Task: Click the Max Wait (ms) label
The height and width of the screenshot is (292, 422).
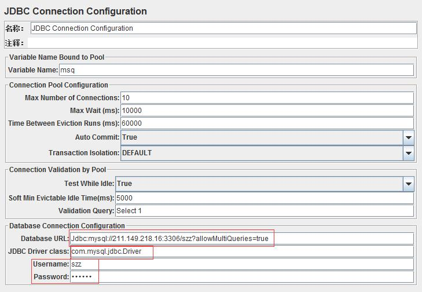Action: [x=94, y=111]
